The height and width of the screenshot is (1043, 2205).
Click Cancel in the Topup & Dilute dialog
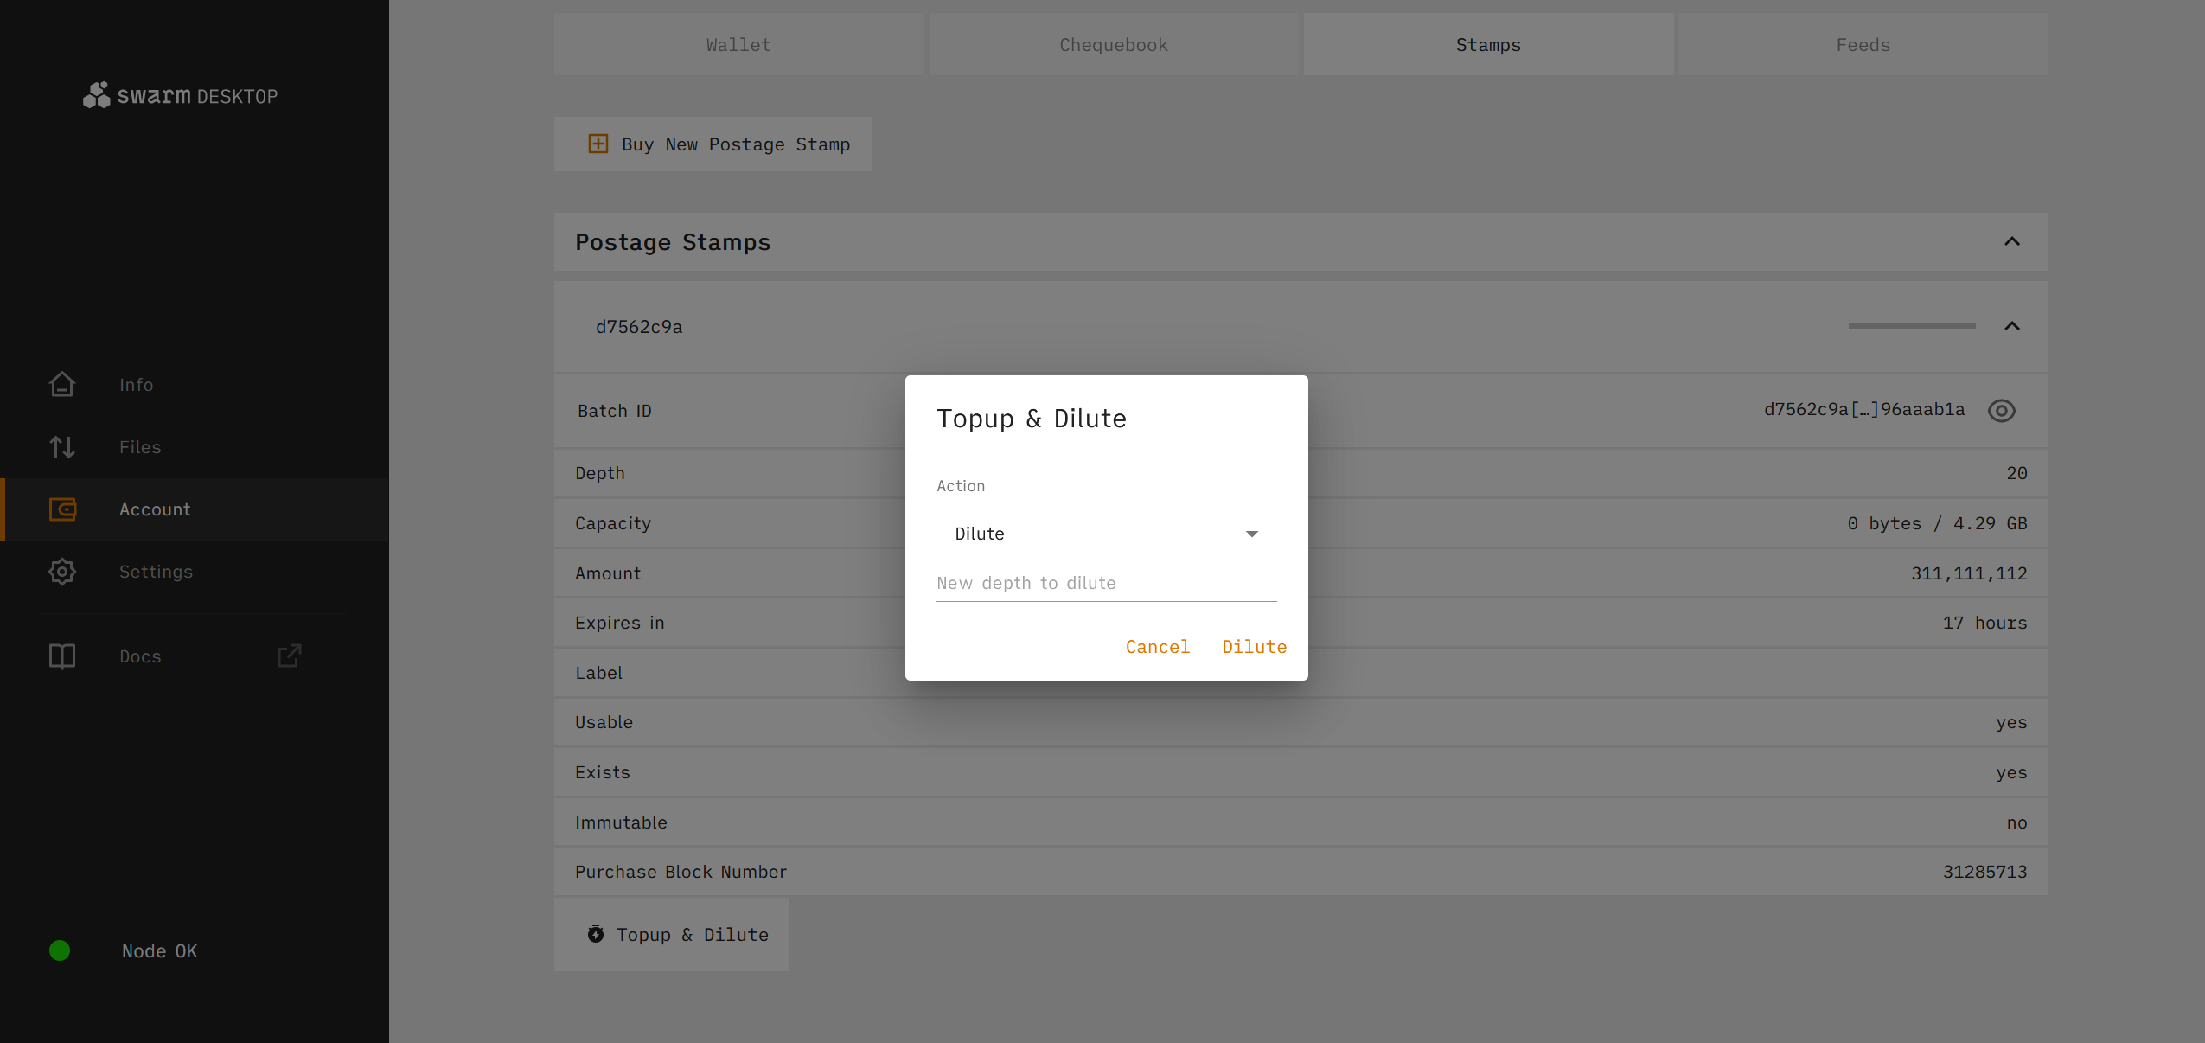[x=1157, y=647]
